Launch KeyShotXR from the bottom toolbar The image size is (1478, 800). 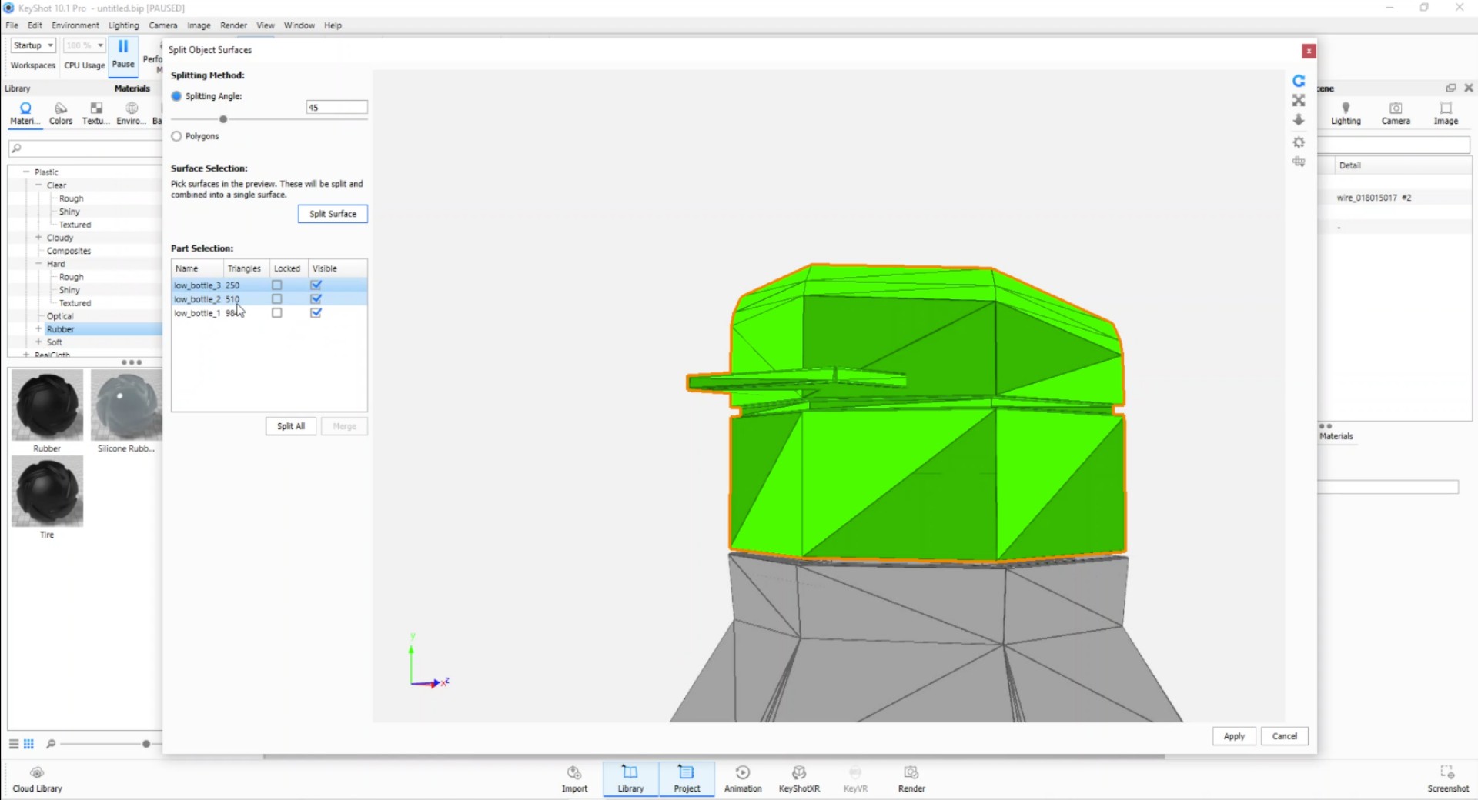[x=799, y=778]
